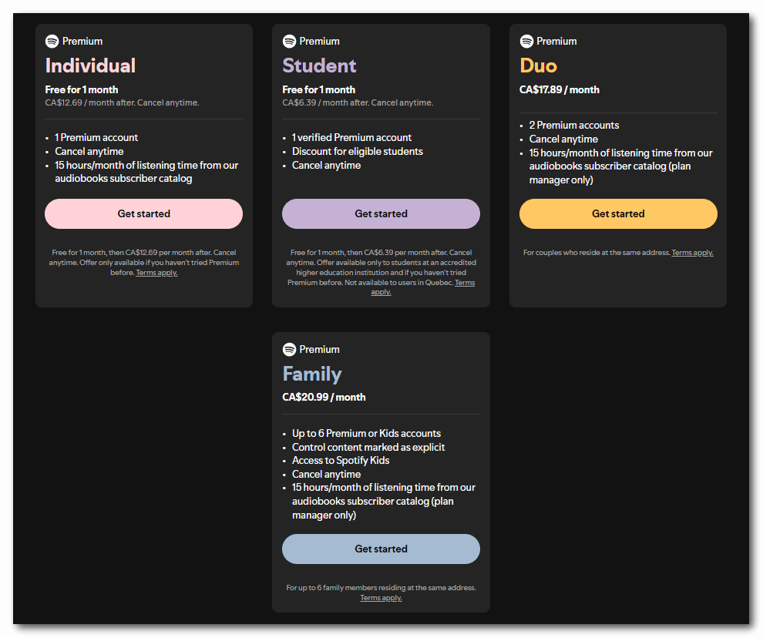Click the "Access to Spotify Kids" feature line
The height and width of the screenshot is (638, 763).
click(341, 461)
